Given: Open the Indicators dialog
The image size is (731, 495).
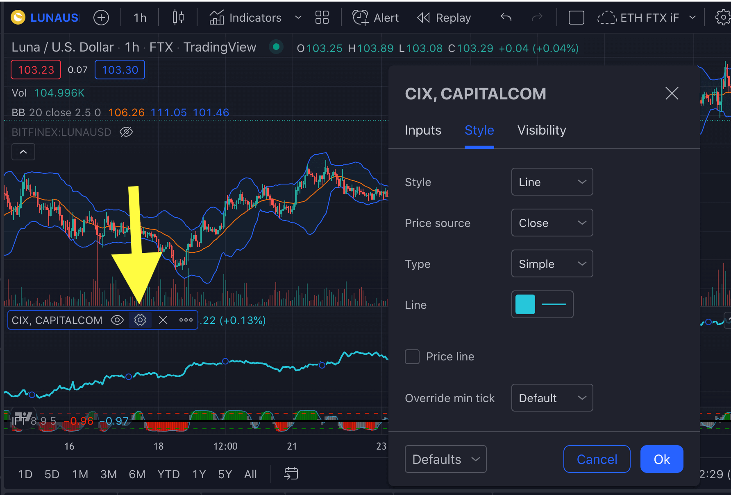Looking at the screenshot, I should (x=245, y=18).
